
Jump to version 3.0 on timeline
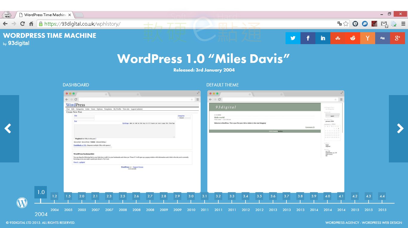pyautogui.click(x=191, y=196)
